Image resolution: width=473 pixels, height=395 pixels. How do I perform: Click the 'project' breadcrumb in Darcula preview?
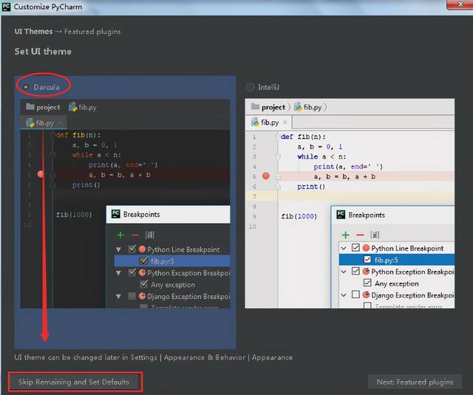click(x=48, y=107)
